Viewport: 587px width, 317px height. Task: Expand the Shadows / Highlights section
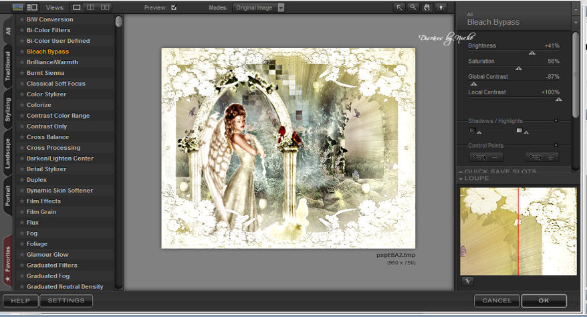(556, 121)
